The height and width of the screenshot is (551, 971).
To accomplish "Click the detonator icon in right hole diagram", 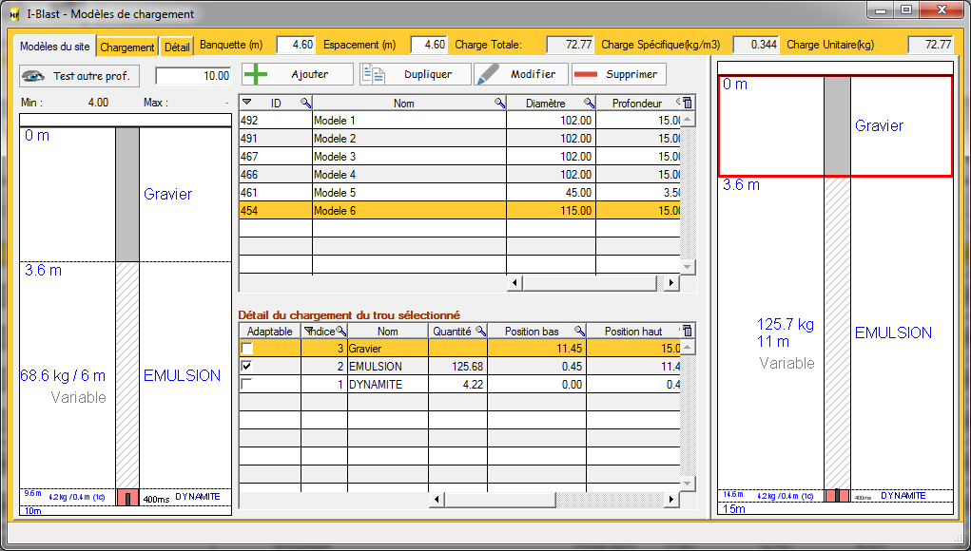I will click(837, 495).
